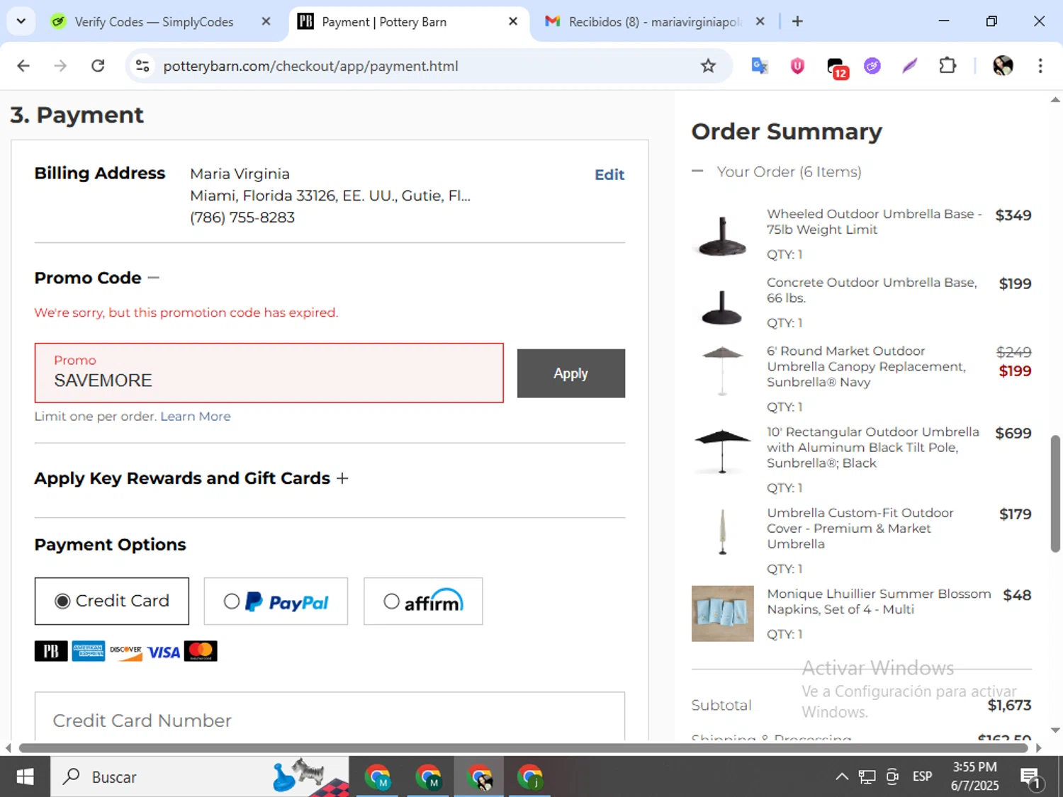Open ESP language indicator in taskbar
Image resolution: width=1063 pixels, height=797 pixels.
[922, 776]
